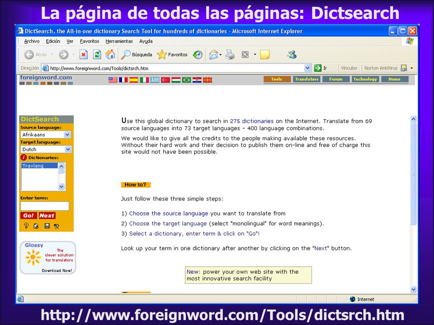Click the foreignword.com logo link
Viewport: 434px width, 325px height.
coord(46,78)
